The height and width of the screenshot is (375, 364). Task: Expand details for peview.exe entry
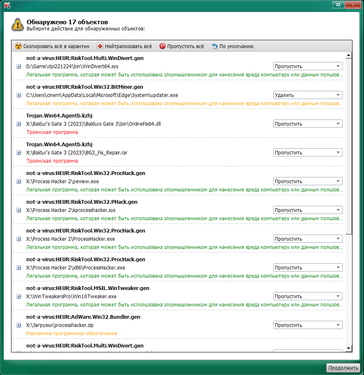[x=18, y=182]
